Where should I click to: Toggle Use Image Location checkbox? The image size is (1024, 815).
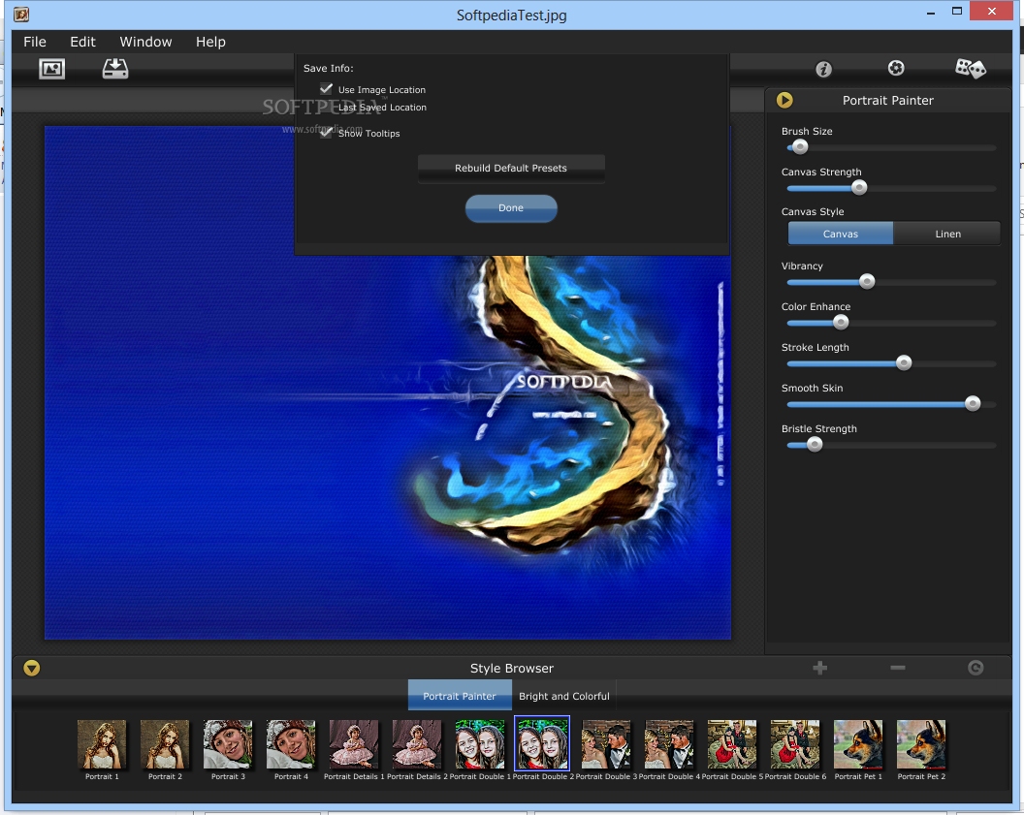click(x=326, y=89)
